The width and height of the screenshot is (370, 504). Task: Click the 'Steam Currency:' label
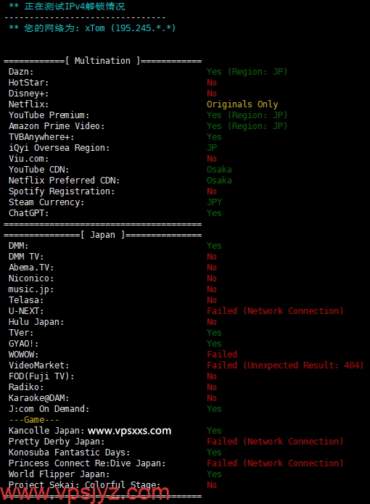(46, 202)
